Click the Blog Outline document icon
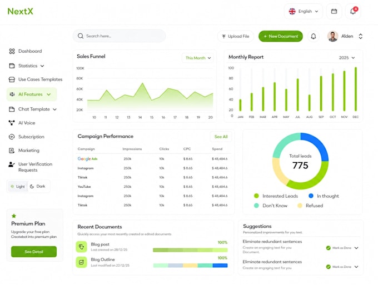378x285 pixels. pyautogui.click(x=82, y=262)
